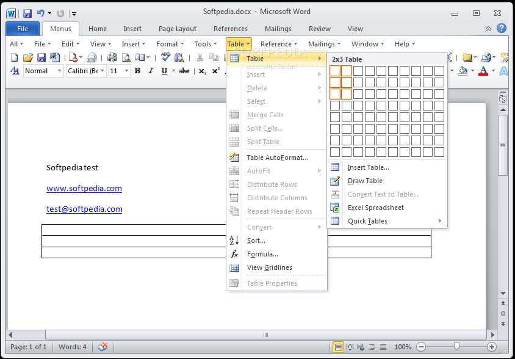This screenshot has height=359, width=515.
Task: Toggle Underline formatting
Action: click(x=165, y=71)
